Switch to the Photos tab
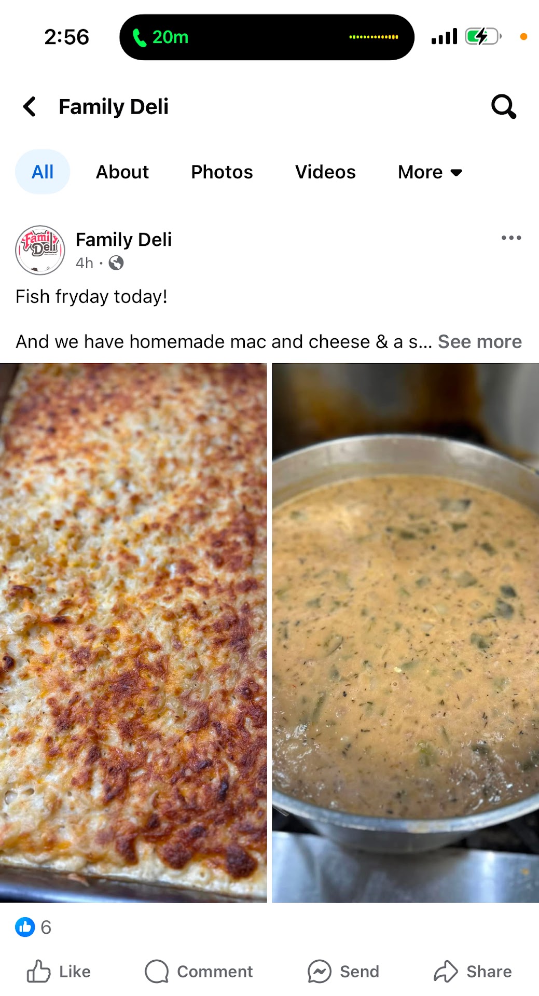 coord(222,172)
